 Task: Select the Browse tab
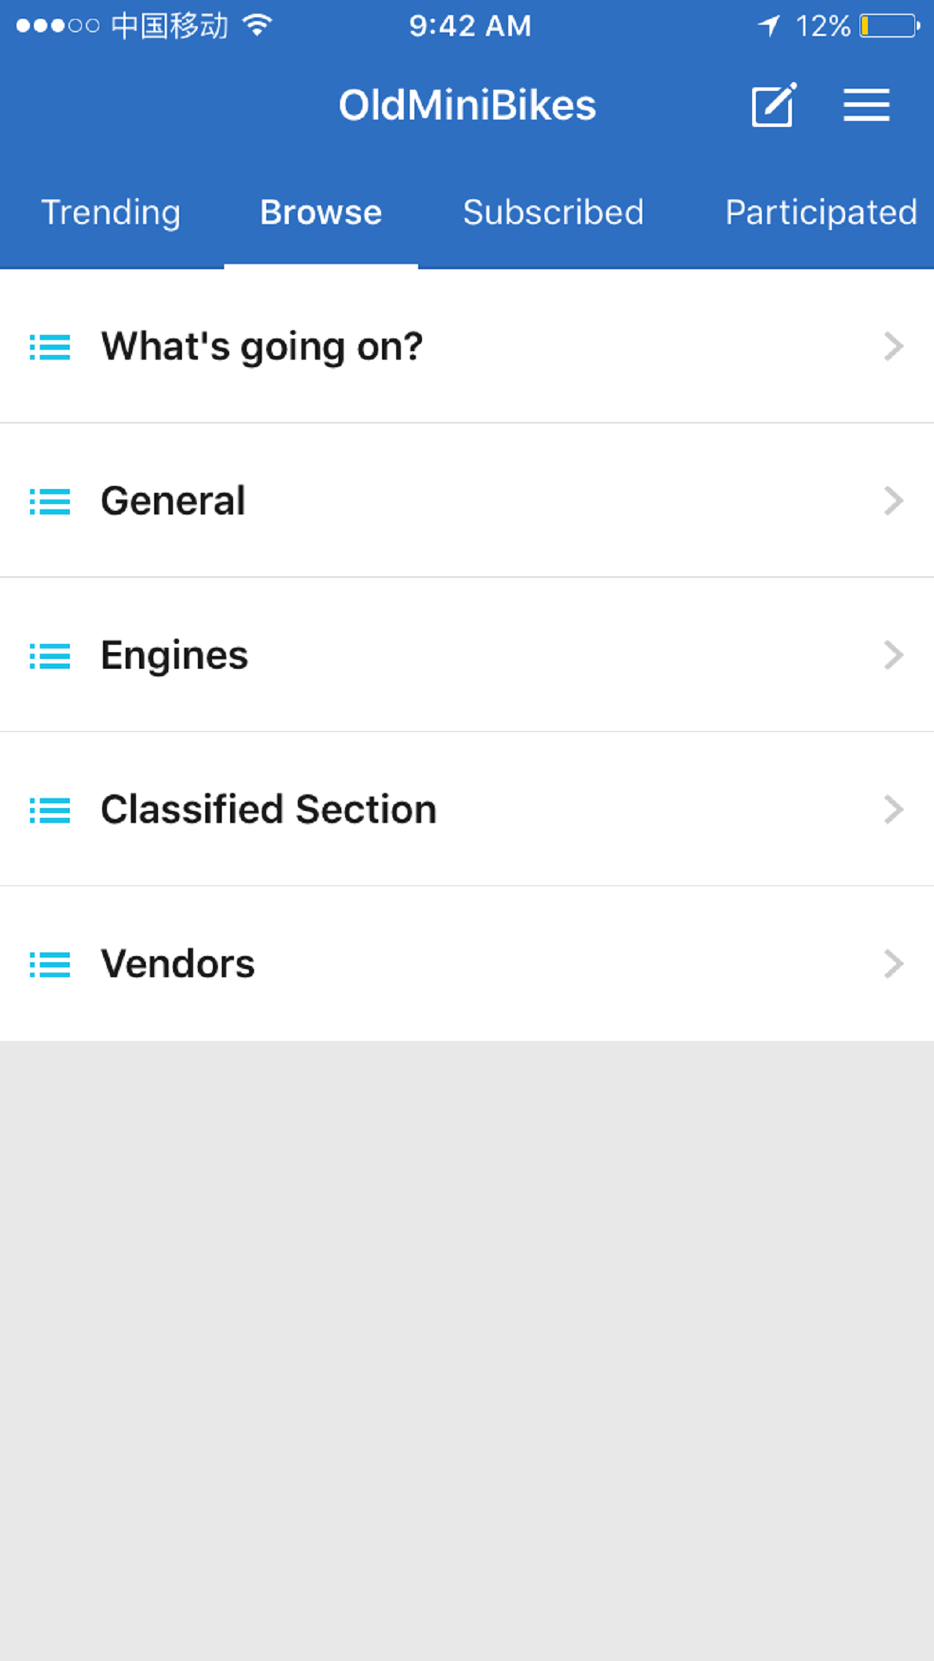(321, 212)
